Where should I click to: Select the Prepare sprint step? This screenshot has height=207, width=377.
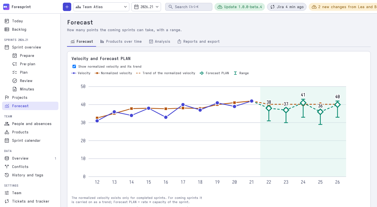click(34, 56)
